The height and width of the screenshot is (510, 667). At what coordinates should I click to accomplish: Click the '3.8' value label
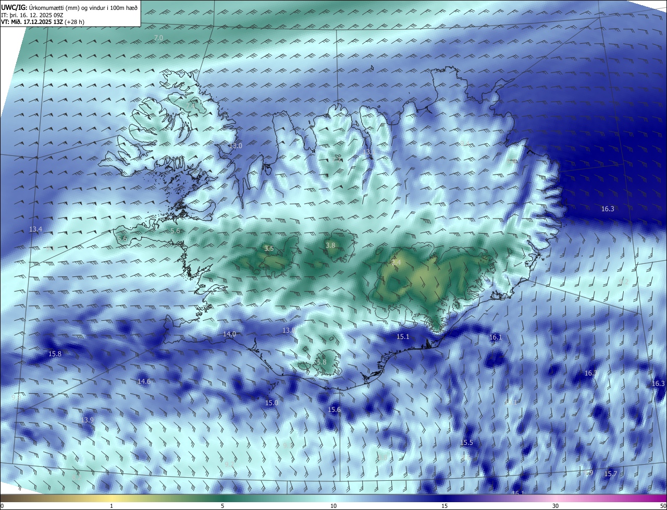coord(330,245)
